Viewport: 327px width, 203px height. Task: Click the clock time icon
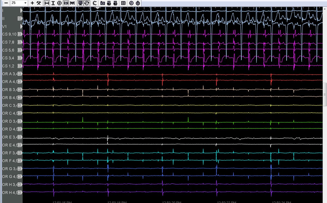click(x=132, y=3)
